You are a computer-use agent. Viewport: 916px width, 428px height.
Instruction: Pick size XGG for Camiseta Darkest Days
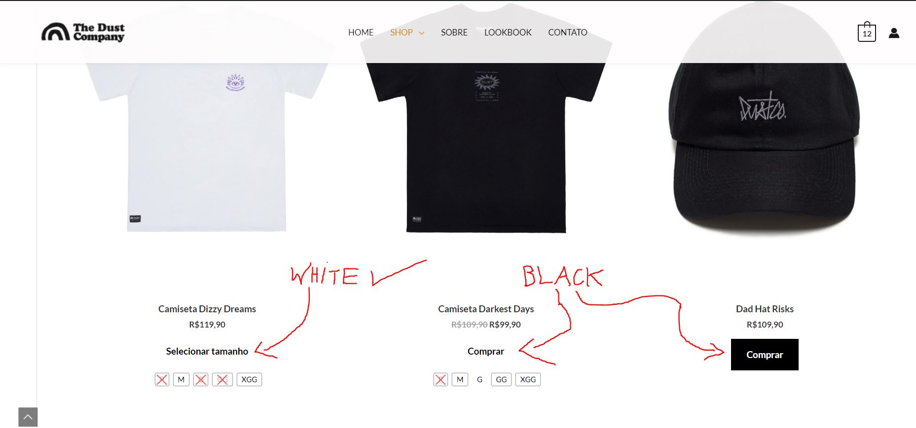tap(528, 380)
